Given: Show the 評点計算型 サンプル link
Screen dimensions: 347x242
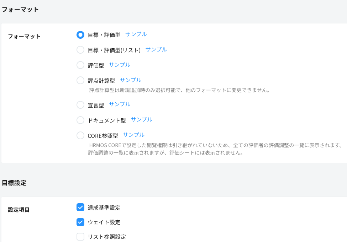Looking at the screenshot, I should pos(131,80).
